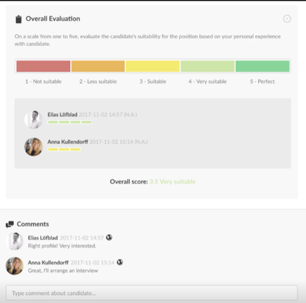Pick the green 5 - Perfect rating
This screenshot has height=303, width=306.
click(x=262, y=66)
